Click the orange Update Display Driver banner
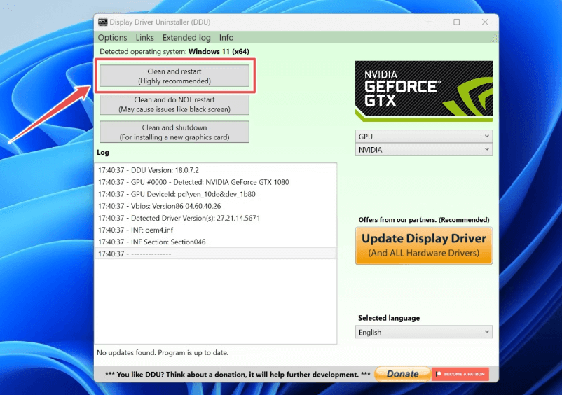 click(x=423, y=245)
